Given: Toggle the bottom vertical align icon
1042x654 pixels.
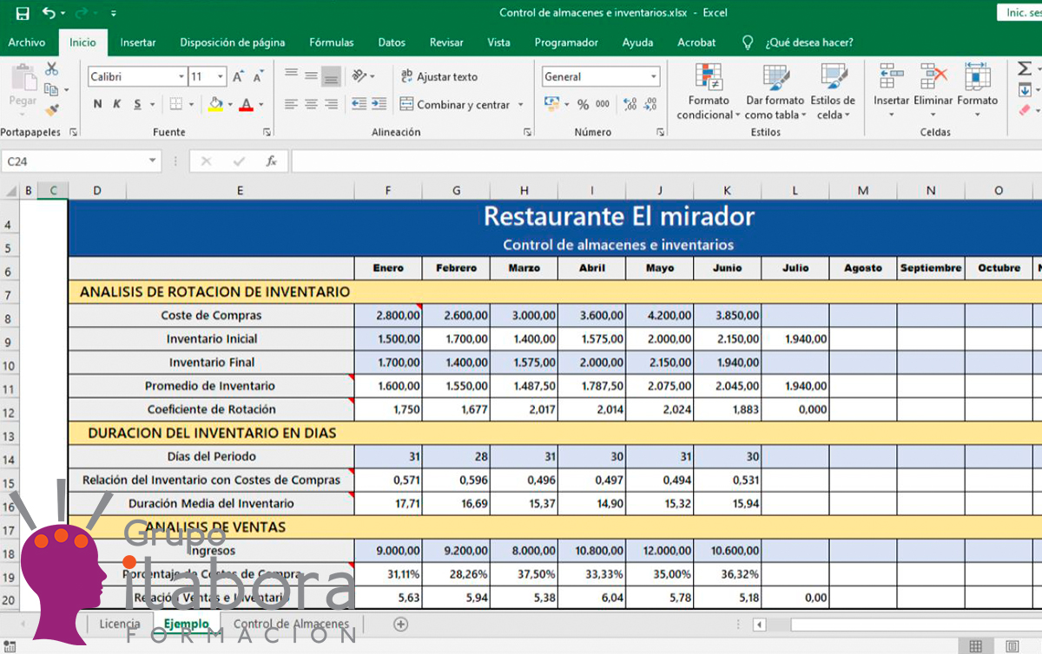Looking at the screenshot, I should click(331, 76).
